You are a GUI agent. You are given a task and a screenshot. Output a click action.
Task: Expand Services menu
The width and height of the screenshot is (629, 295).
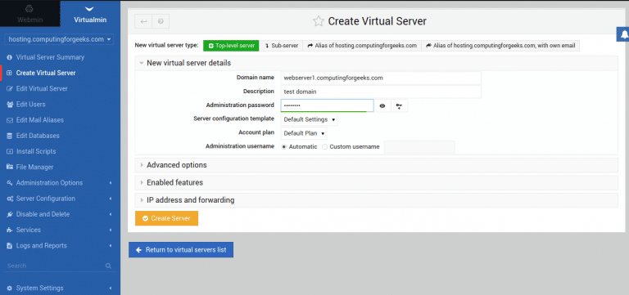click(59, 230)
